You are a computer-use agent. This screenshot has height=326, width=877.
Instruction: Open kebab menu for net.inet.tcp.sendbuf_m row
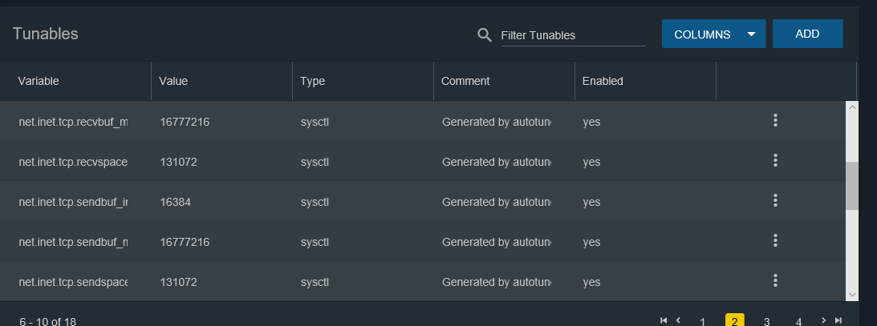click(775, 240)
